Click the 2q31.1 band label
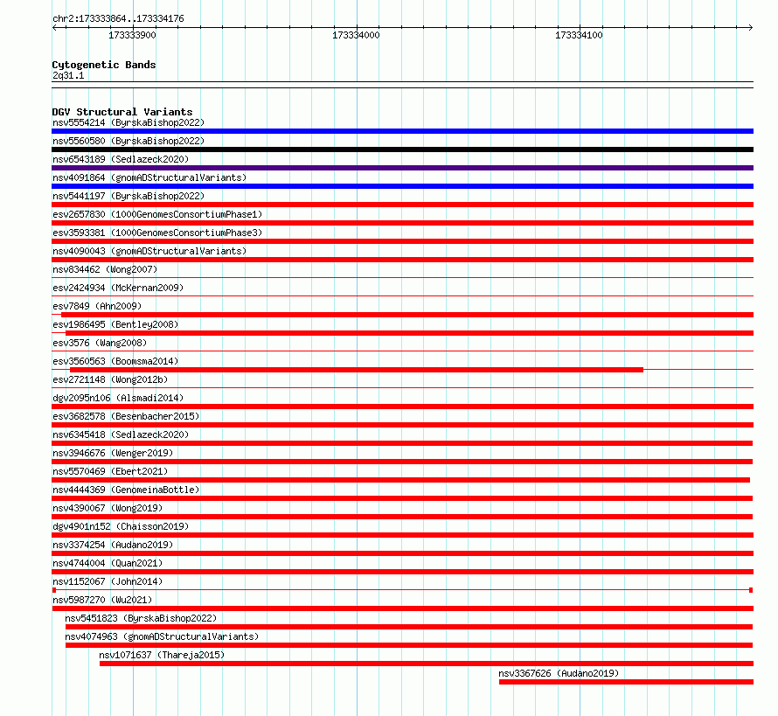This screenshot has height=716, width=778. pos(68,75)
